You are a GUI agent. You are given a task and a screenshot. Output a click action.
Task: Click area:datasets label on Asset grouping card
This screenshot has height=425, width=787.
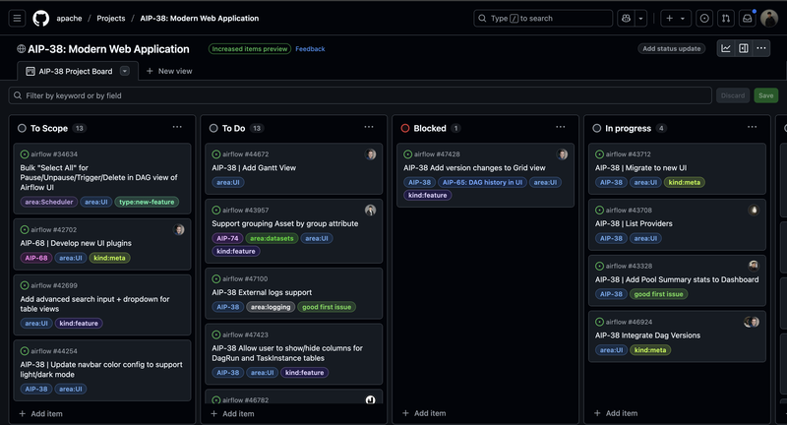tap(272, 238)
